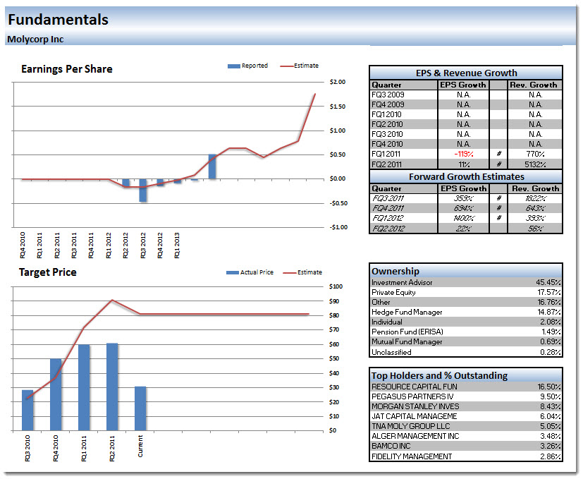Click the "-$1.00" axis label
Viewport: 583px width, 479px height.
[338, 227]
